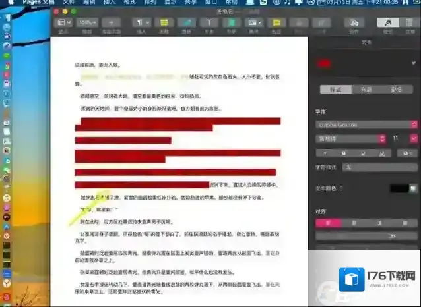Viewport: 421px width, 307px height.
Task: Open the 插入 (Insert) menu in menu bar
Action: (110, 3)
